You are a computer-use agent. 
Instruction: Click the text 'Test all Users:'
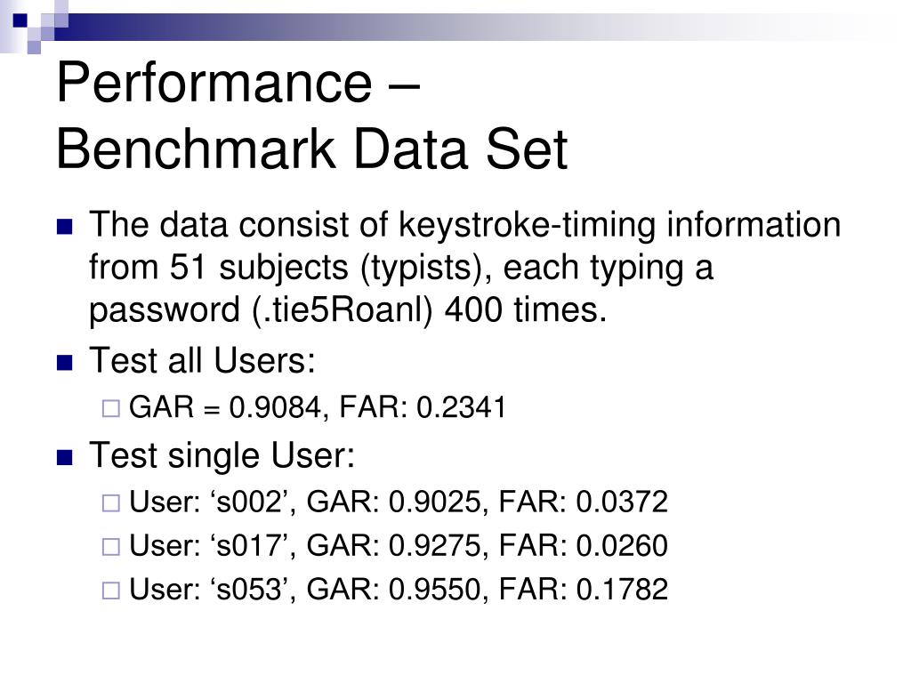tap(202, 361)
